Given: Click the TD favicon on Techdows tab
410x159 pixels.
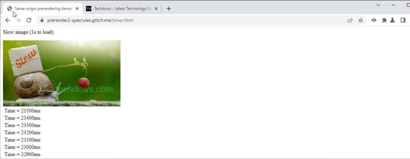Looking at the screenshot, I should coord(88,9).
